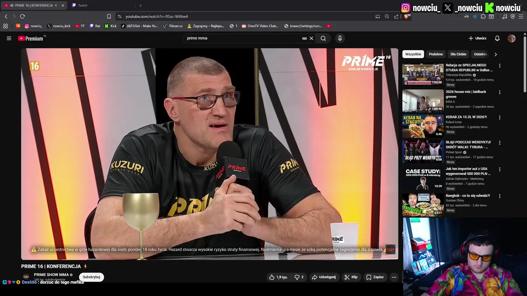Viewport: 527px width, 296px height.
Task: Open a new browser tab
Action: pyautogui.click(x=140, y=5)
